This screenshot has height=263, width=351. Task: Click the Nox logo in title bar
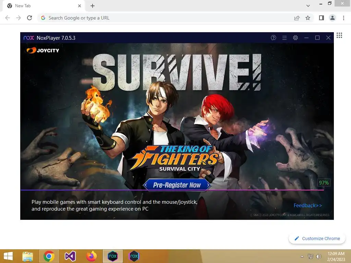click(29, 38)
